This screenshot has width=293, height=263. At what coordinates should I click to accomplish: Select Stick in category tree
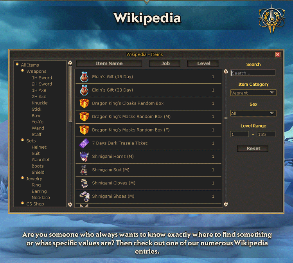36,109
